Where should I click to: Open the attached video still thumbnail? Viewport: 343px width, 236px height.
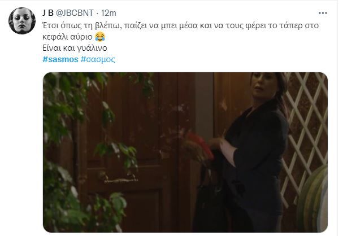(185, 152)
